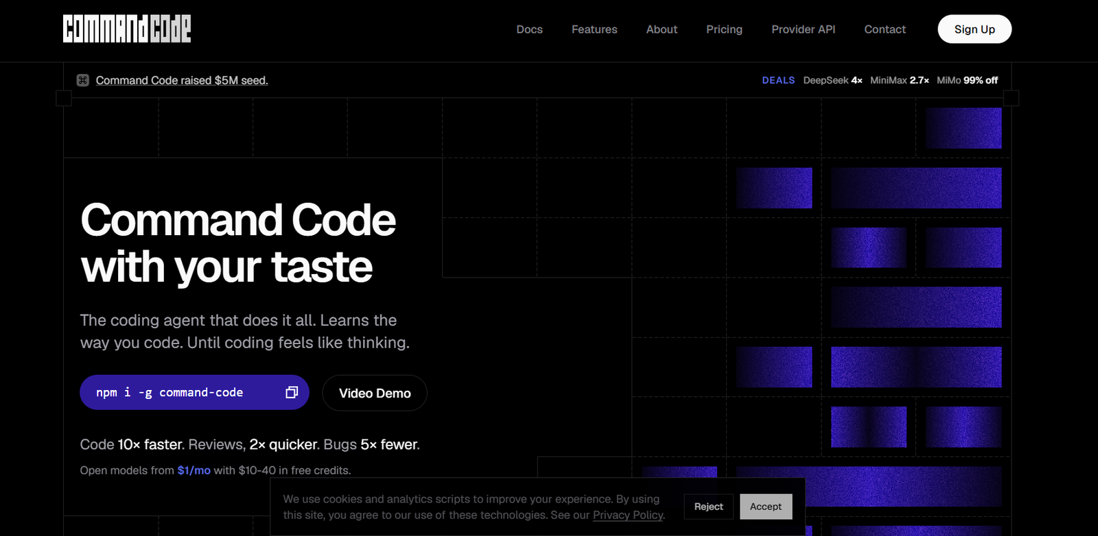Open the 'Command Code raised $5M seed' link
The image size is (1098, 536).
pyautogui.click(x=182, y=80)
